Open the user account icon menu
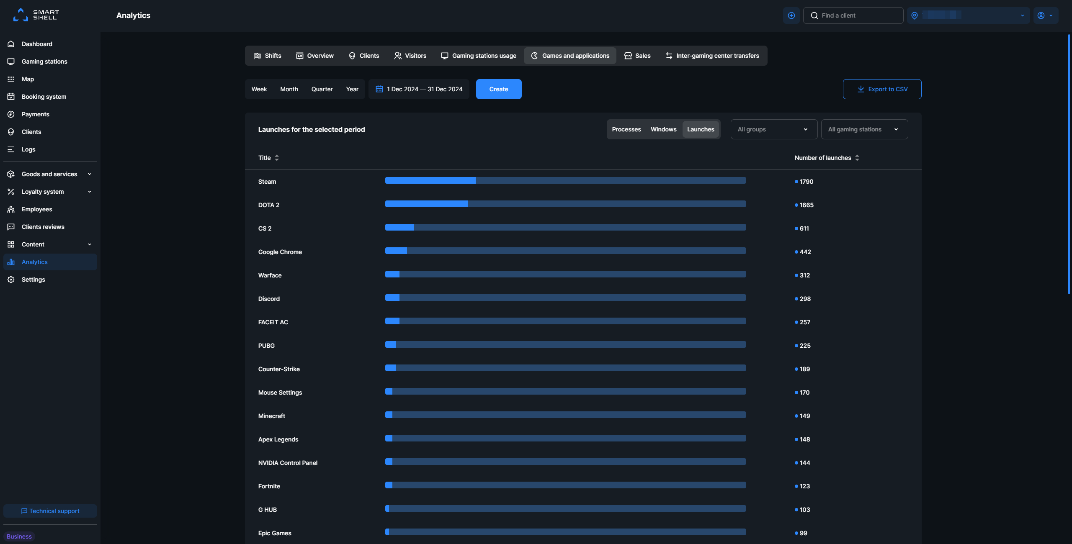 [x=1046, y=15]
